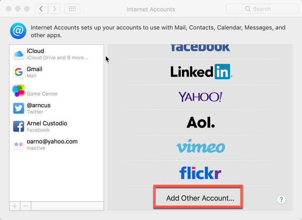The width and height of the screenshot is (302, 220).
Task: Choose Aol account type
Action: pos(201,122)
